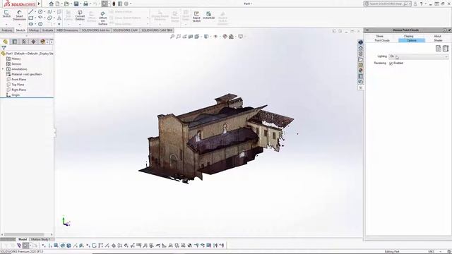Click the filter funnel icon above the tree
The image size is (452, 254).
(4, 48)
